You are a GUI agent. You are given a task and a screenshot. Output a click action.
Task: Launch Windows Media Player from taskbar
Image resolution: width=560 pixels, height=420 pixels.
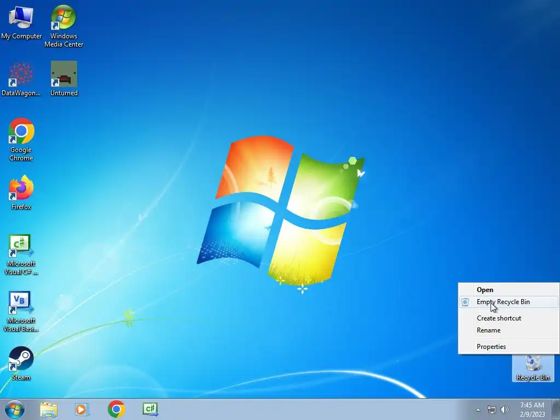[82, 410]
